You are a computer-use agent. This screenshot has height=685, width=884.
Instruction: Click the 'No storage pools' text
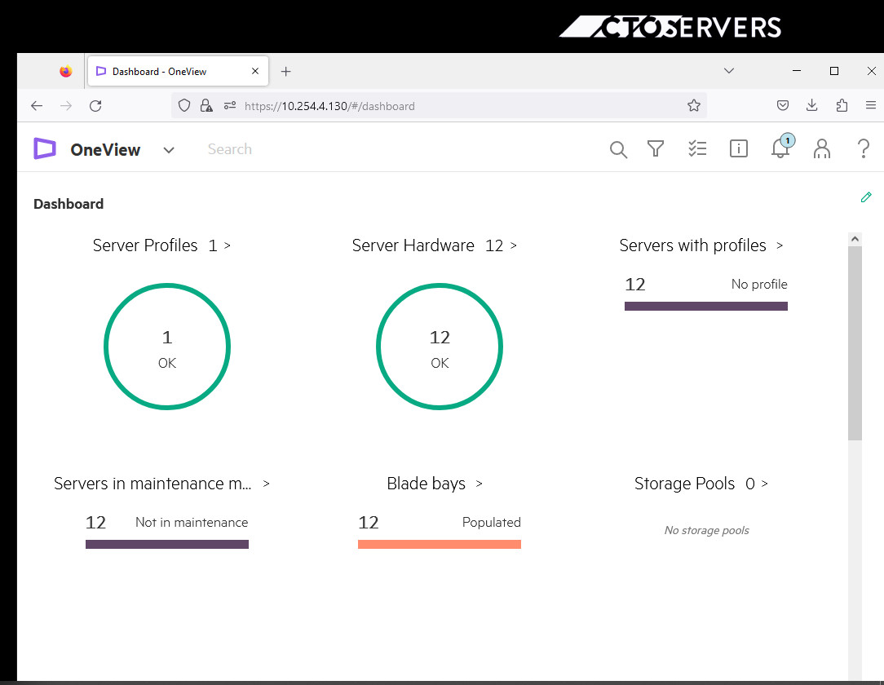tap(706, 531)
